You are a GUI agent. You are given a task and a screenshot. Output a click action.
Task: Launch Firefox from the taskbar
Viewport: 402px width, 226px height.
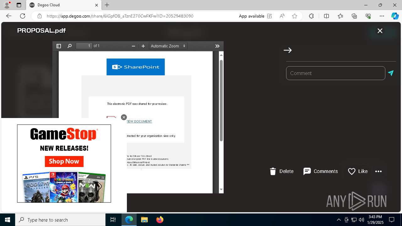[x=160, y=220]
